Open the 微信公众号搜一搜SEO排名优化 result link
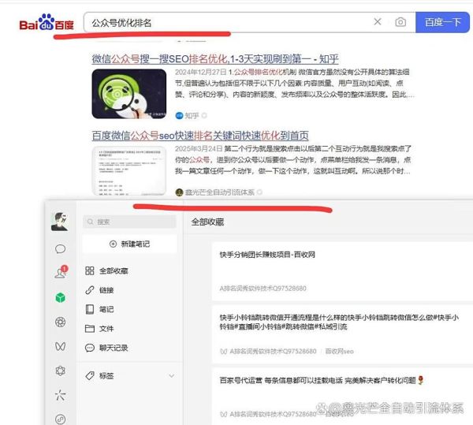Viewport: 473px width, 425px height. coord(215,59)
